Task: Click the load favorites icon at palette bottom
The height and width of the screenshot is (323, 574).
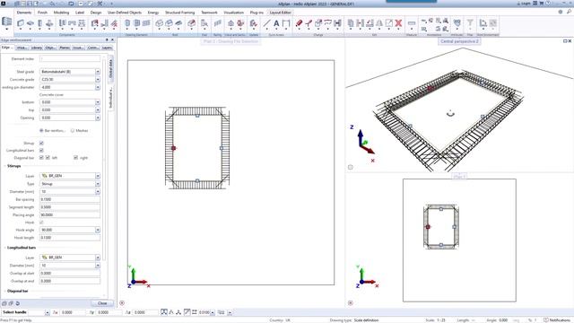Action: pyautogui.click(x=4, y=303)
